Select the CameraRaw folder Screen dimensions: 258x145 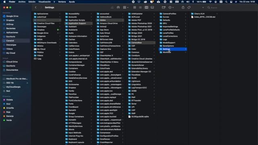pyautogui.click(x=141, y=43)
